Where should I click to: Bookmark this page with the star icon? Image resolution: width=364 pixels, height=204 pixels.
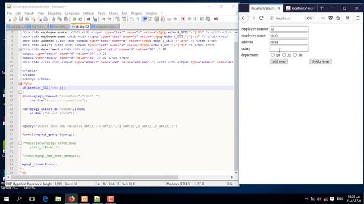[x=338, y=18]
